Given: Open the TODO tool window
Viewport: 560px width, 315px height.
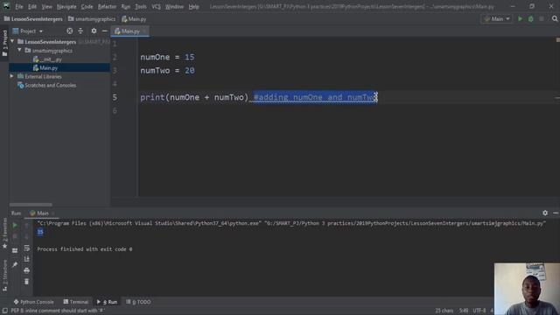Looking at the screenshot, I should (138, 302).
